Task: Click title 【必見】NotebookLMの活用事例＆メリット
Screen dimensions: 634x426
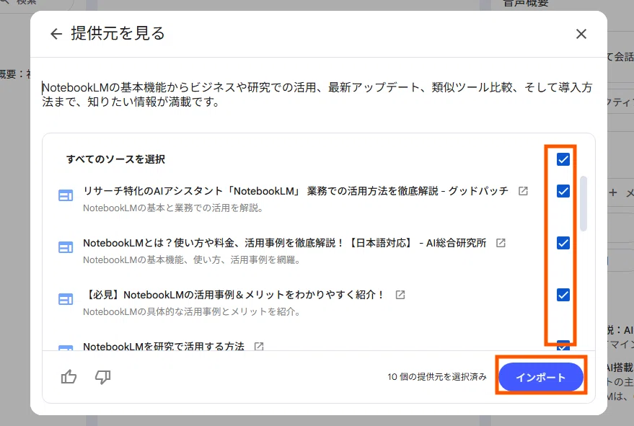Action: [x=233, y=295]
